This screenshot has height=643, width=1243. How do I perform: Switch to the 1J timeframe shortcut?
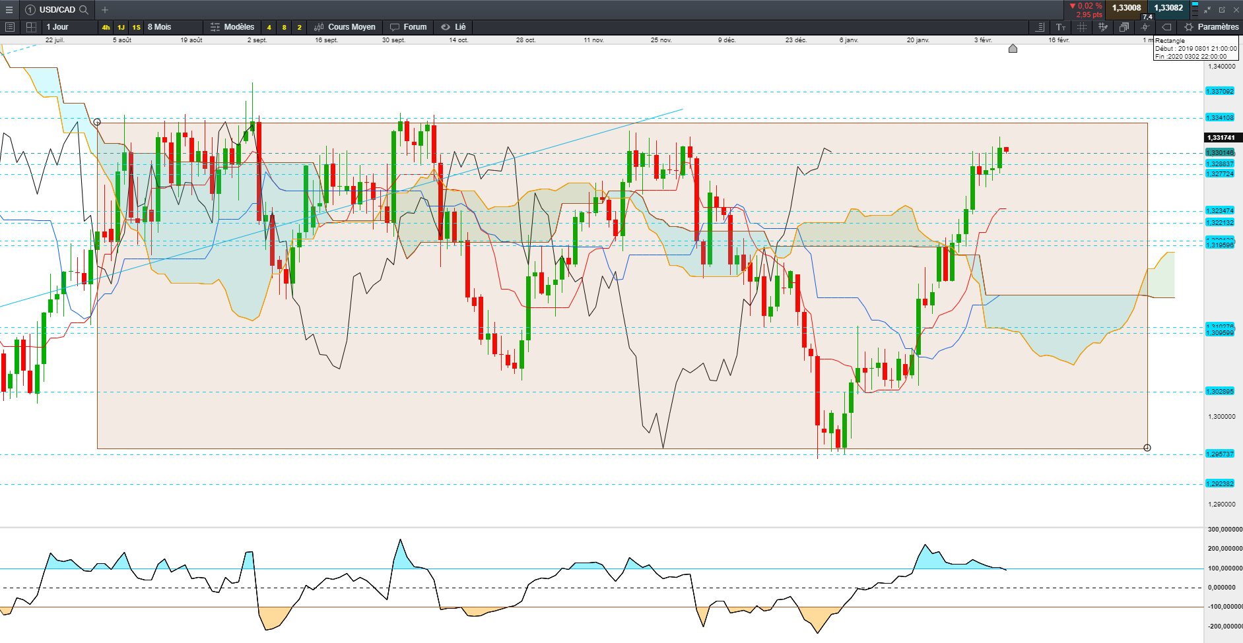tap(121, 27)
